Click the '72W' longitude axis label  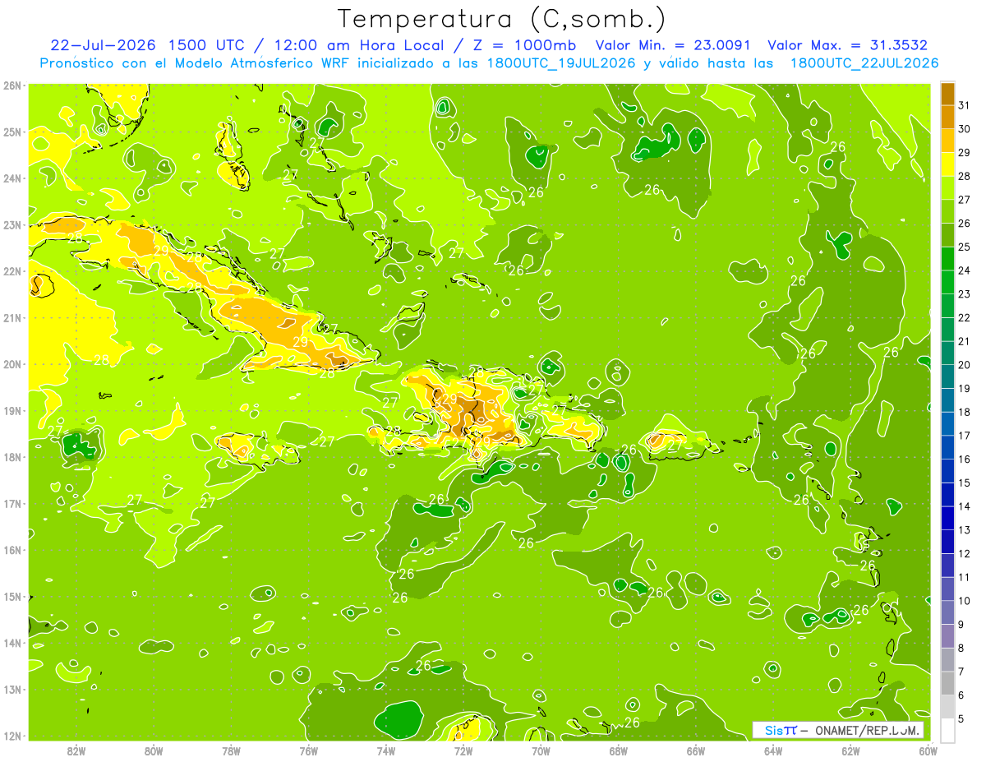pos(463,750)
